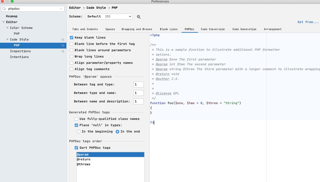Viewport: 320px width, 182px height.
Task: Click the green zoom window button
Action: tap(12, 1)
